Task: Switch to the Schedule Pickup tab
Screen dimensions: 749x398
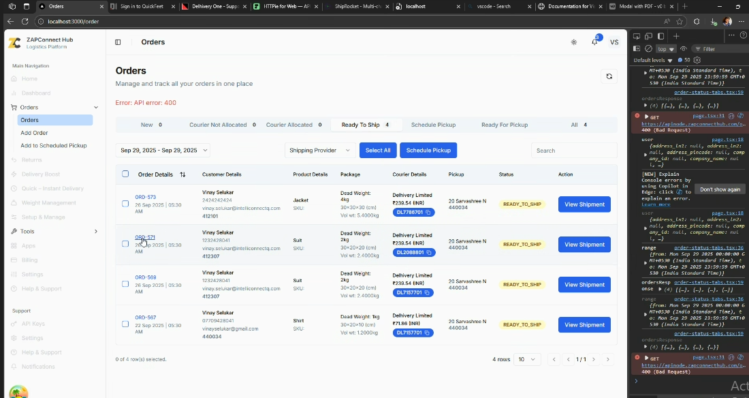Action: pyautogui.click(x=433, y=125)
